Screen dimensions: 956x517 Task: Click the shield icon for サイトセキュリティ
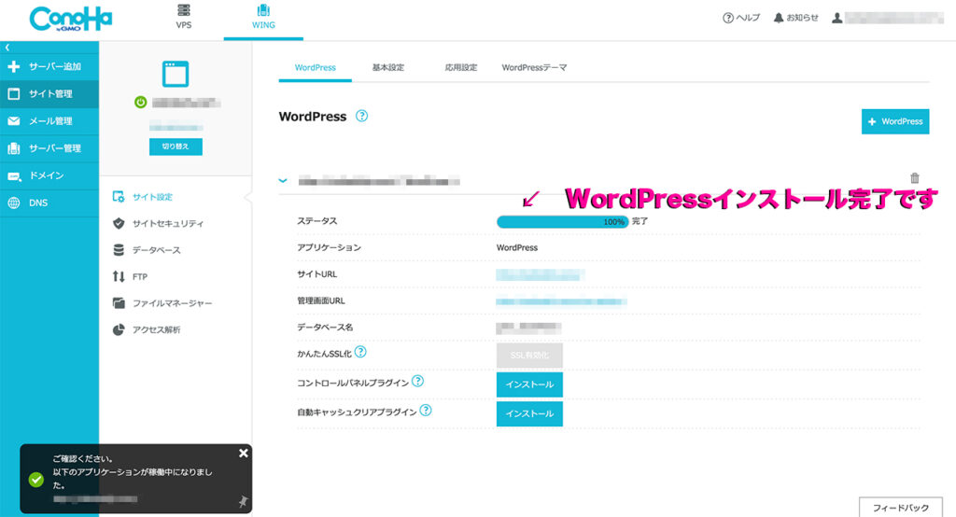point(119,224)
